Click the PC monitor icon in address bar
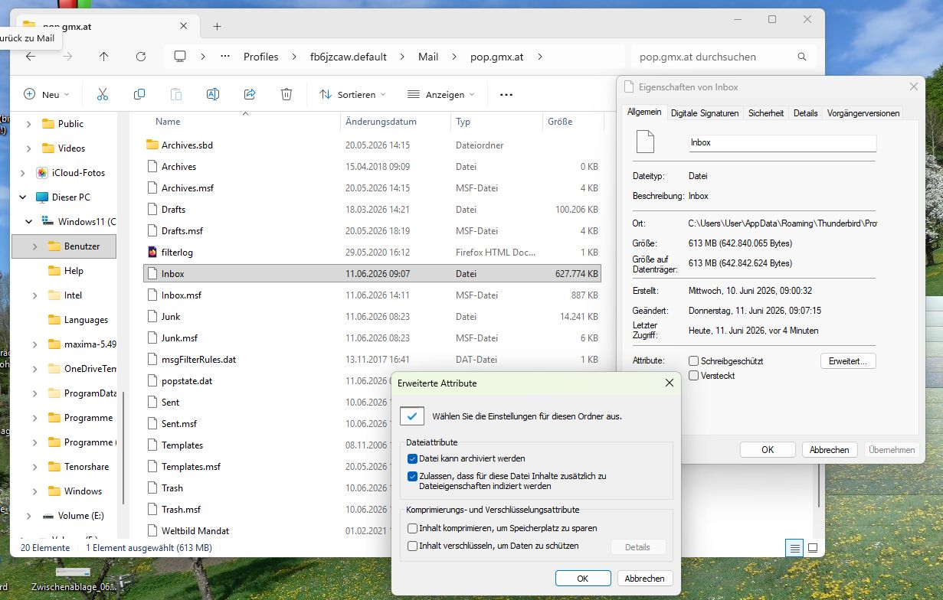Image resolution: width=943 pixels, height=600 pixels. pyautogui.click(x=181, y=57)
